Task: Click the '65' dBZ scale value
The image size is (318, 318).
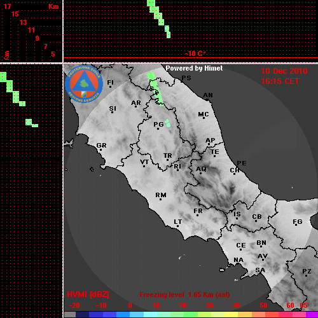Action: (303, 305)
